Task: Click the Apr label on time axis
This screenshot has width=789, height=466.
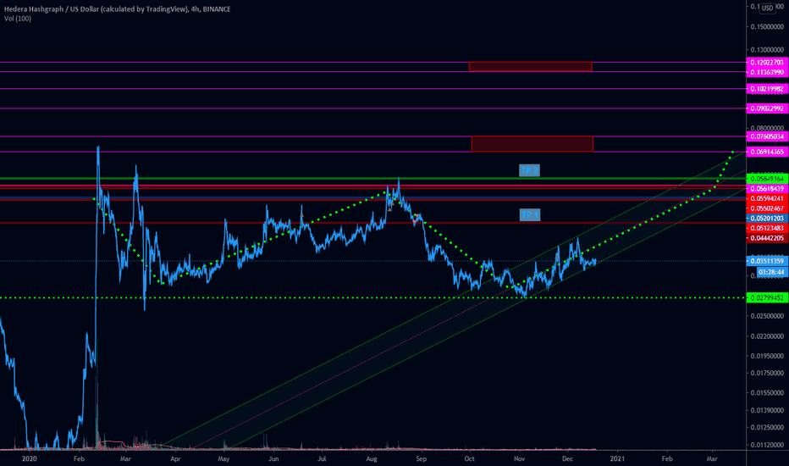Action: [175, 458]
